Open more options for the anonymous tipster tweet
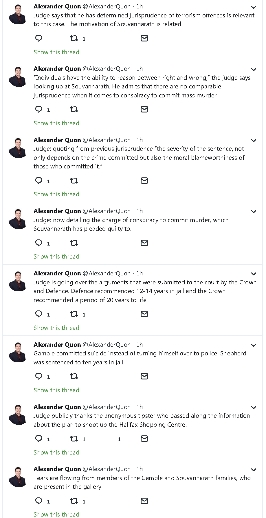This screenshot has height=518, width=266. pos(254,408)
